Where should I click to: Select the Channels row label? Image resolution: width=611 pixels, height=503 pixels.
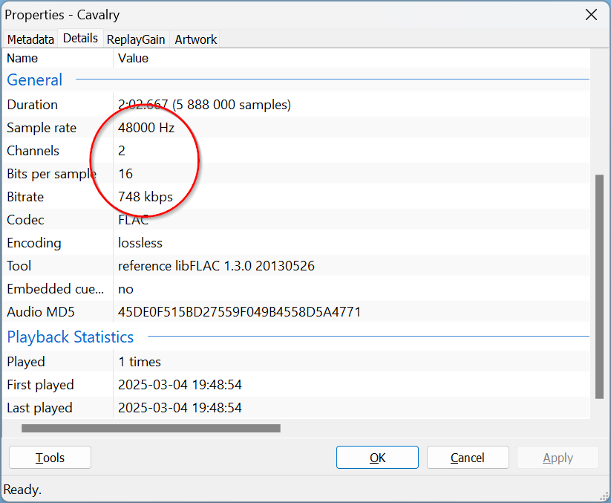click(33, 151)
